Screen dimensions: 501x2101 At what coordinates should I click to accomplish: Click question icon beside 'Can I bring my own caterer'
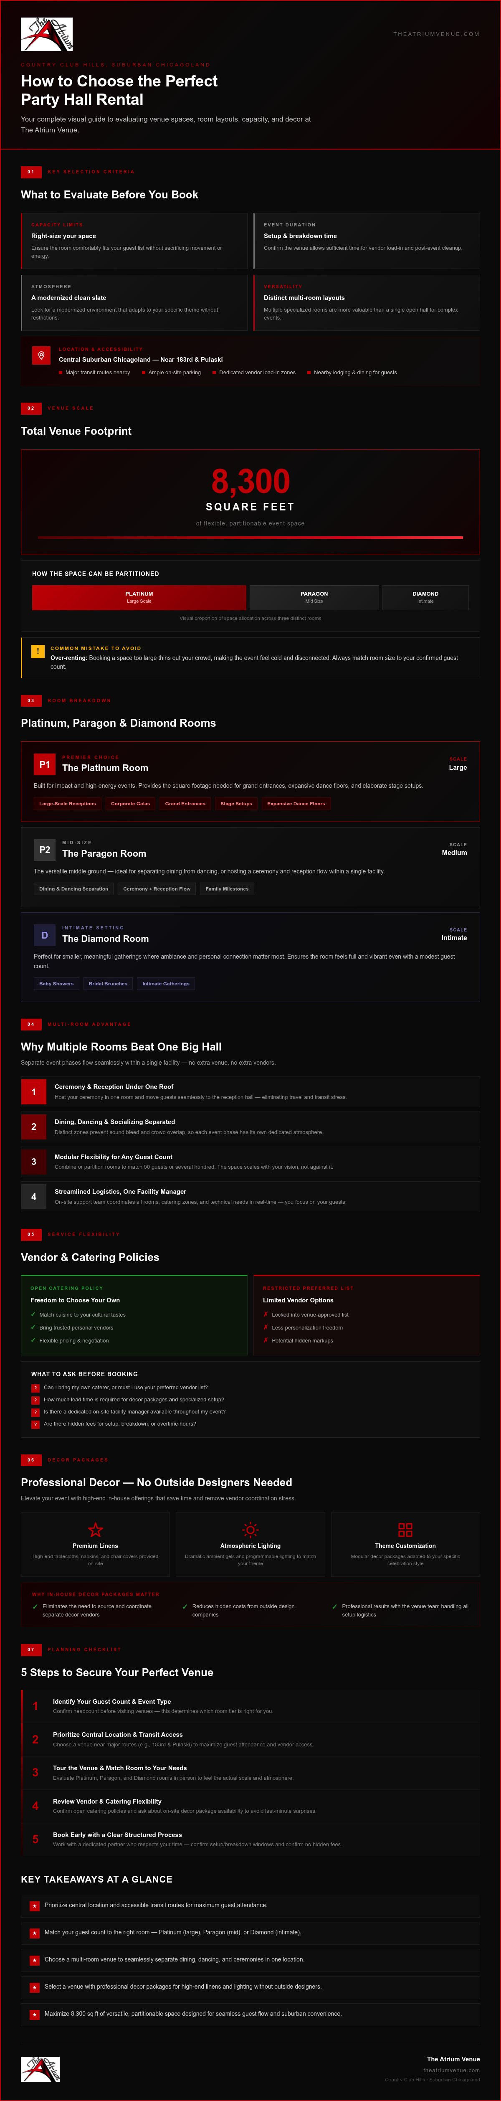(35, 1388)
